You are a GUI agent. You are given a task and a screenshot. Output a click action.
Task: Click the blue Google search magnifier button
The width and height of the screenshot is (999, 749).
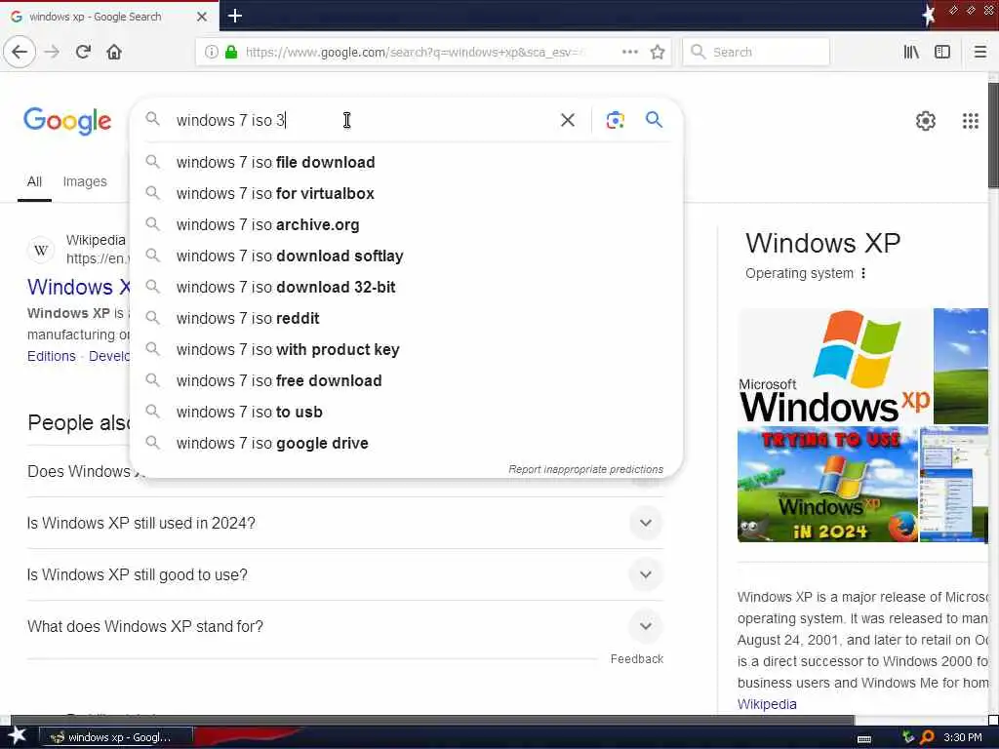point(654,119)
